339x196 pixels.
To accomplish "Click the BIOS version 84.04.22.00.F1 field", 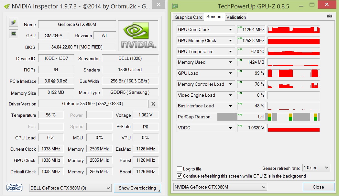I will [77, 47].
